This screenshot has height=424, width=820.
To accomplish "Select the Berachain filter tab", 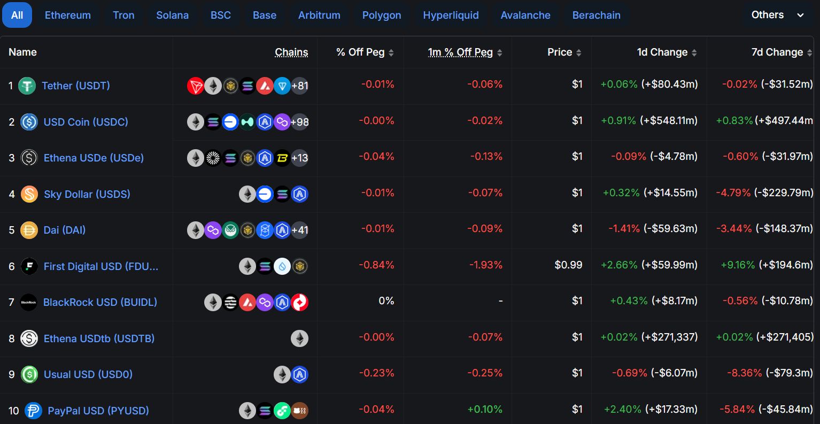I will (596, 15).
